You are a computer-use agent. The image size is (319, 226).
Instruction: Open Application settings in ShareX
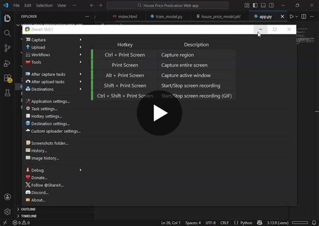(x=50, y=101)
